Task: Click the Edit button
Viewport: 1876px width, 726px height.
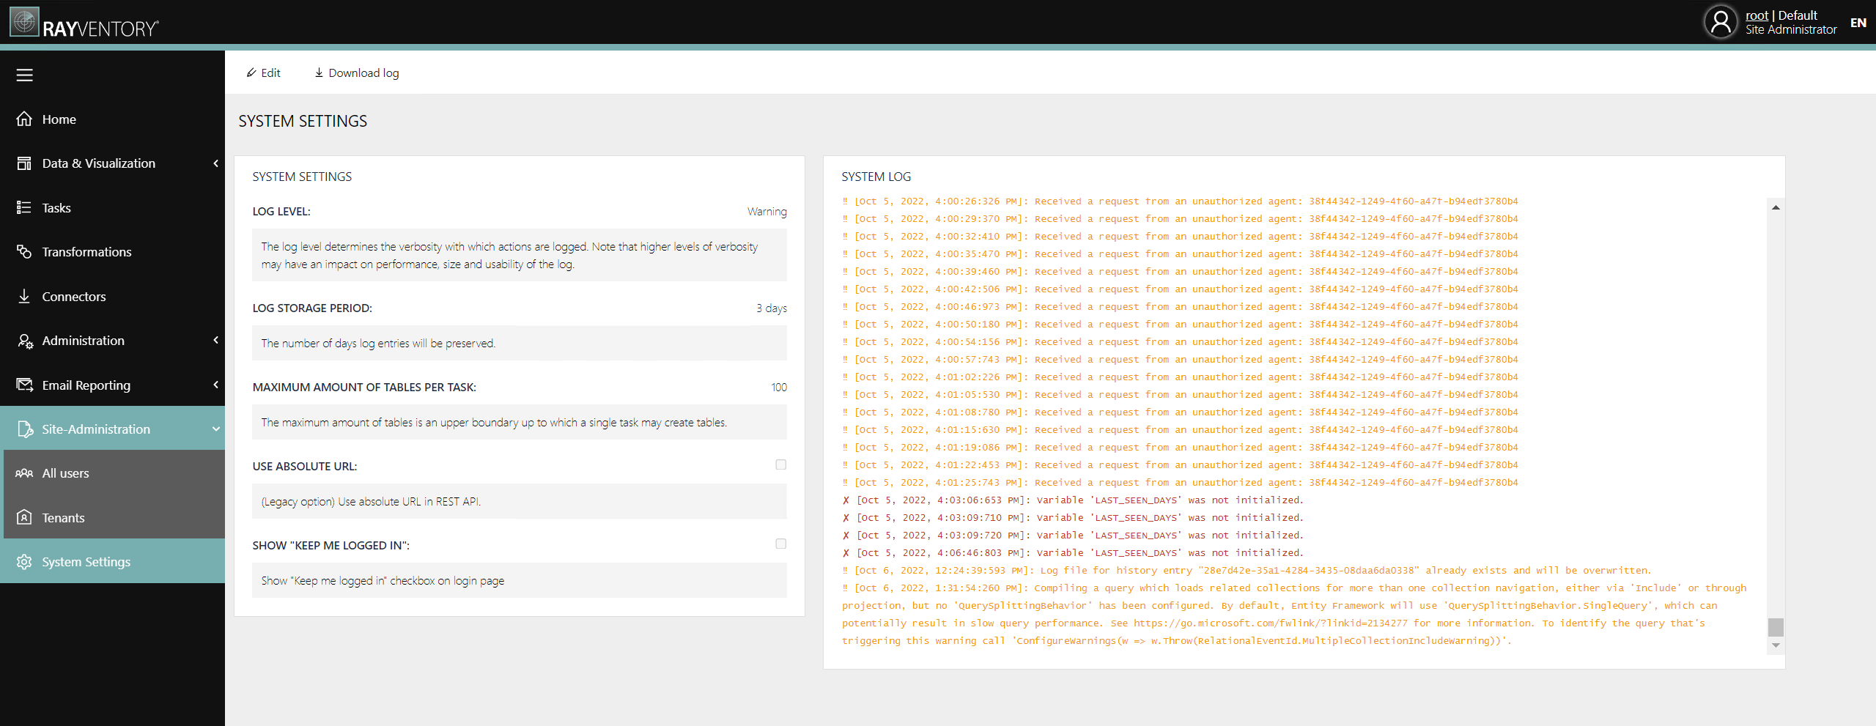Action: coord(264,73)
